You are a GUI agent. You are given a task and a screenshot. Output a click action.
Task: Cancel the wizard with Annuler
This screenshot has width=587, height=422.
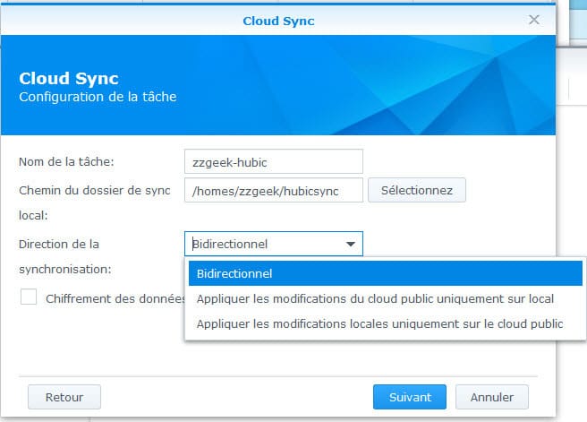pyautogui.click(x=492, y=397)
